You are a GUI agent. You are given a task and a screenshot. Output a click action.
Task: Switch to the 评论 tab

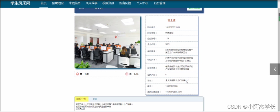pyautogui.click(x=95, y=99)
